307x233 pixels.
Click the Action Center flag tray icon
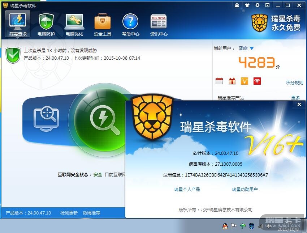pyautogui.click(x=234, y=226)
